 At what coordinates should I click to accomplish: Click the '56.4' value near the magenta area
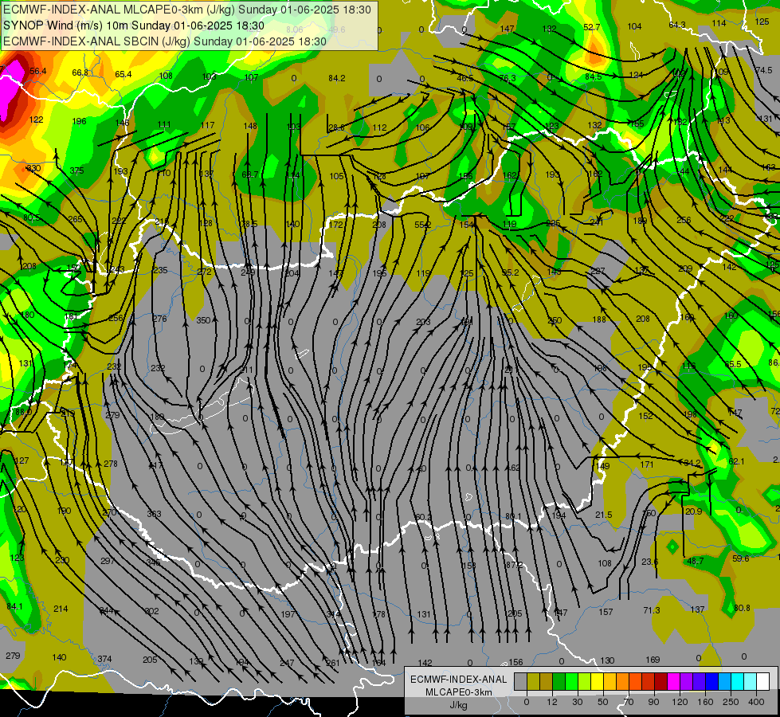click(37, 71)
